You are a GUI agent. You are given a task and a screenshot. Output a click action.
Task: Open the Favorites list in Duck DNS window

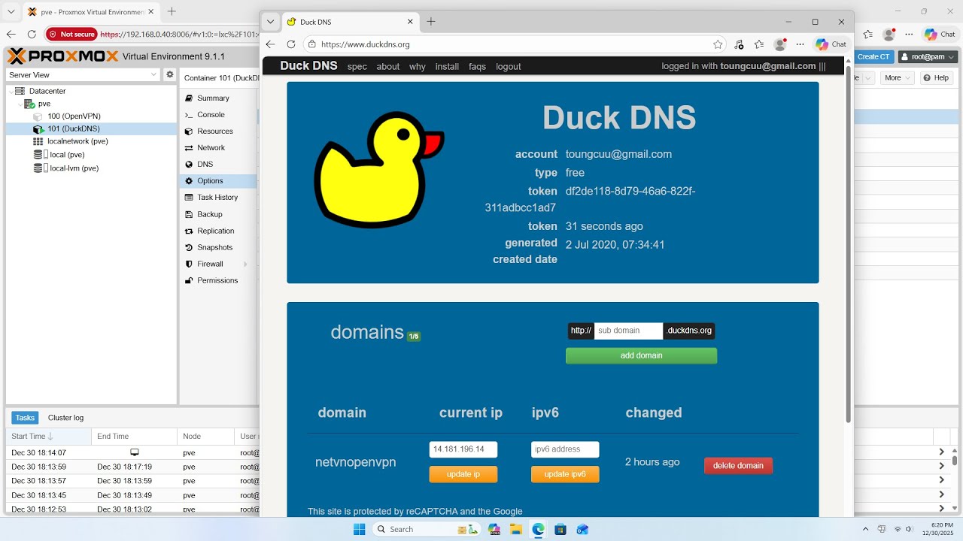[x=759, y=44]
